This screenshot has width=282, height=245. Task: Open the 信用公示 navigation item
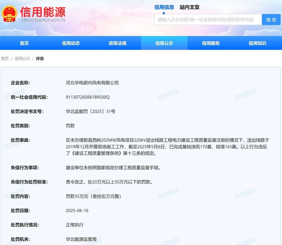pyautogui.click(x=164, y=43)
